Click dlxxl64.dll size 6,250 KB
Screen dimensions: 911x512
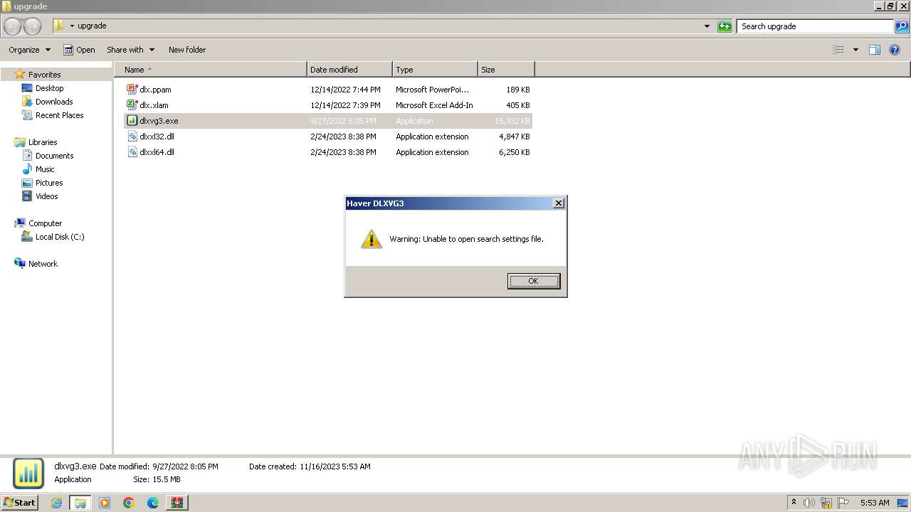tap(515, 152)
